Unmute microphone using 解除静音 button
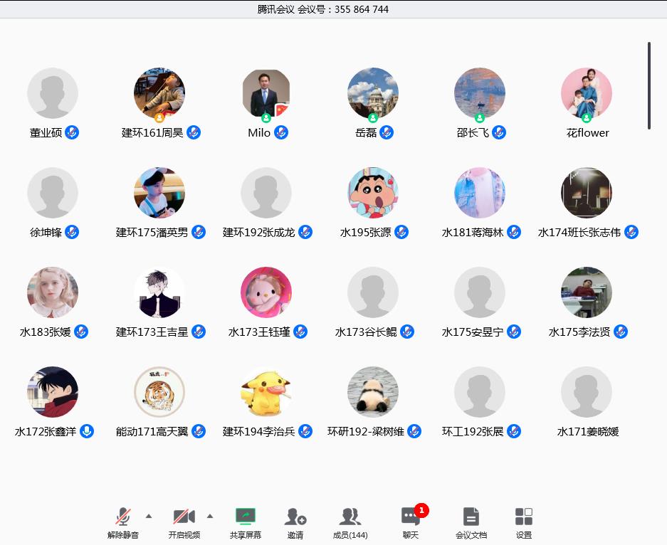Viewport: 667px width, 545px height. coord(123,517)
